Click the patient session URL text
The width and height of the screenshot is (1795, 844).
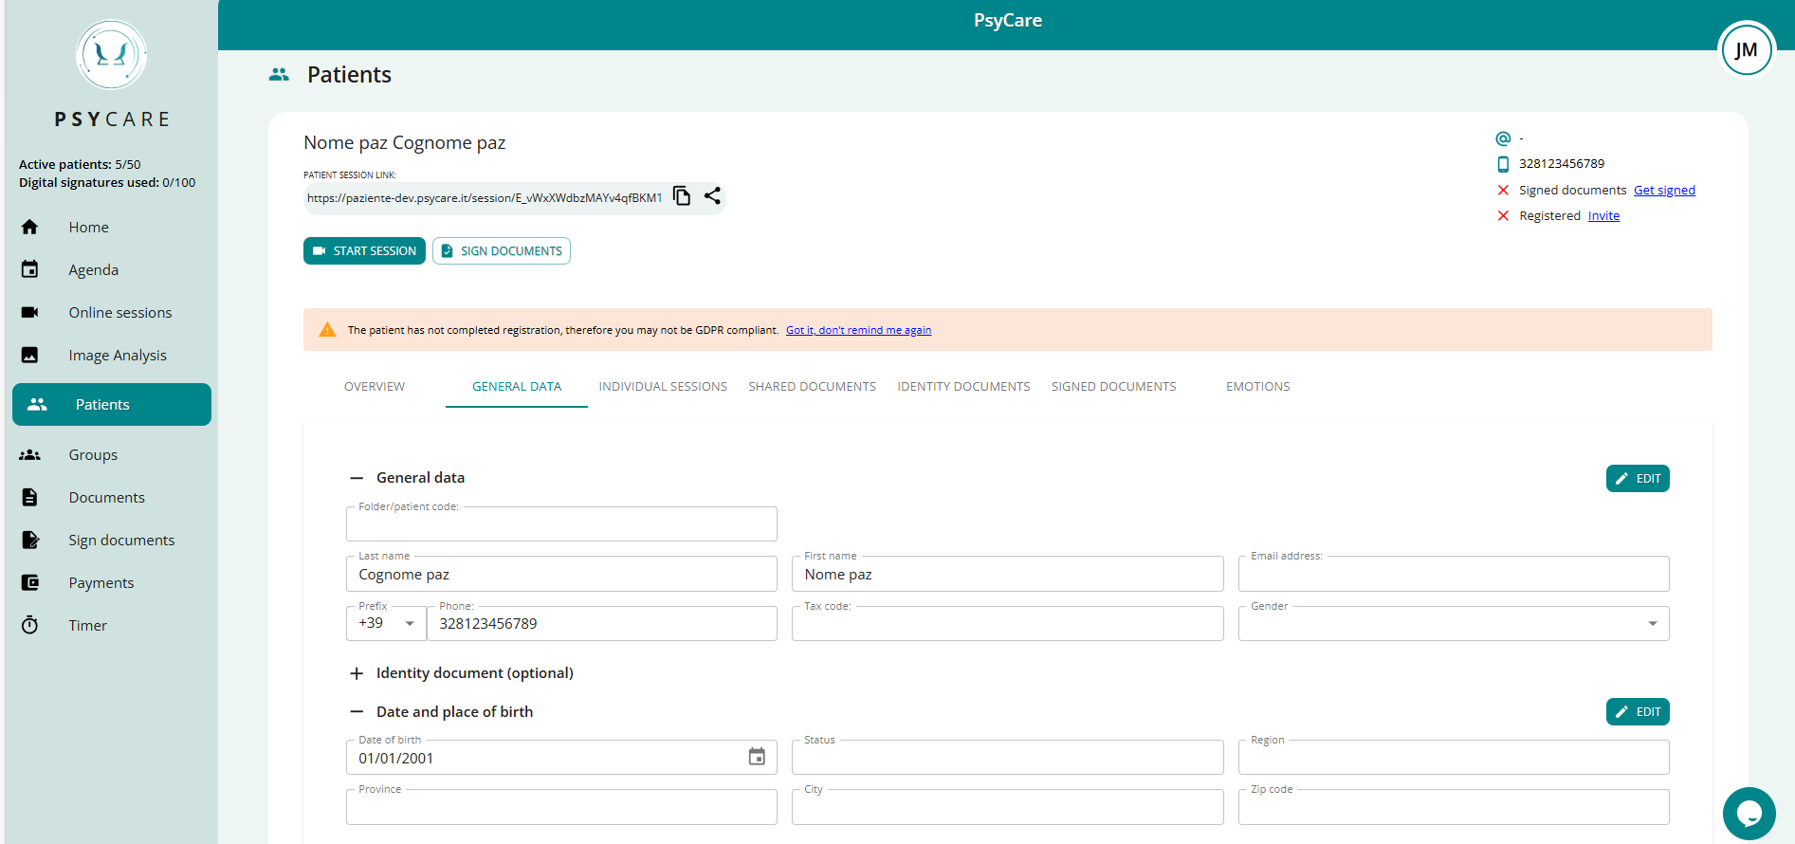[485, 197]
